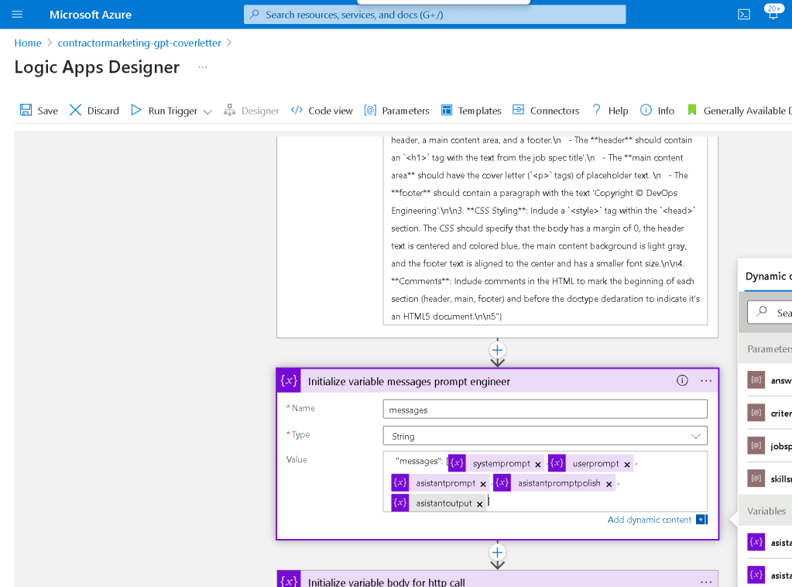Open Parameters panel
Viewport: 792px width, 587px height.
[396, 111]
